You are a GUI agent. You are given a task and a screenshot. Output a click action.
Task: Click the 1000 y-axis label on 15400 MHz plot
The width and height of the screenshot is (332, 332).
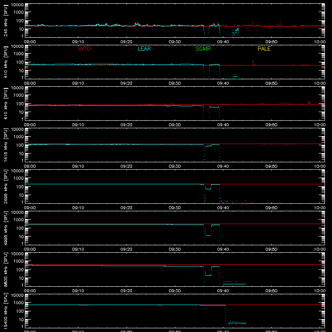(19, 303)
